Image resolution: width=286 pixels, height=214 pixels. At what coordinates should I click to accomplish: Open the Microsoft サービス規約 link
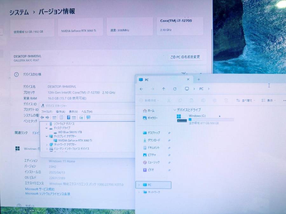(x=40, y=189)
